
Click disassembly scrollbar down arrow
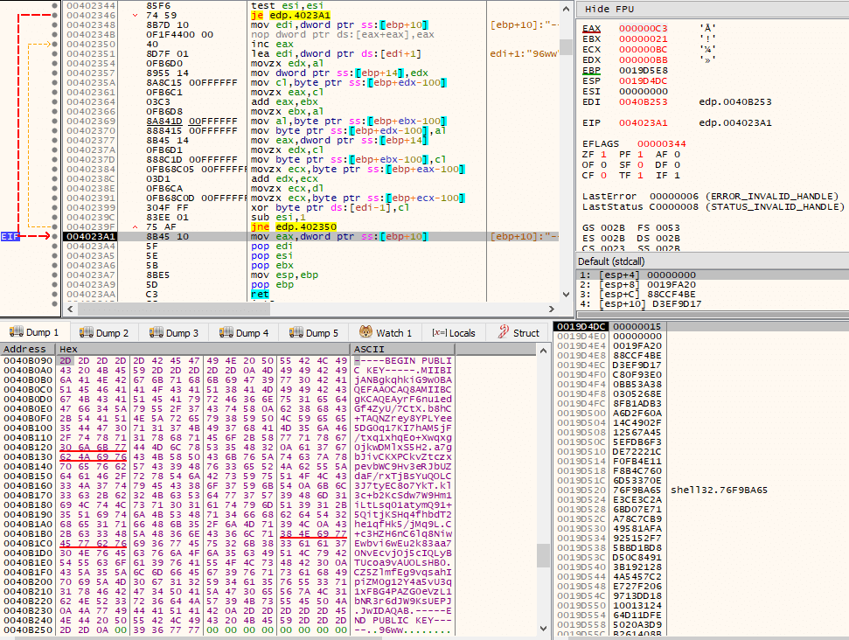coord(566,295)
